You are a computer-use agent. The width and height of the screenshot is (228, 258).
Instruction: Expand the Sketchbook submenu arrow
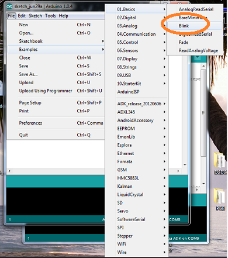coord(103,41)
